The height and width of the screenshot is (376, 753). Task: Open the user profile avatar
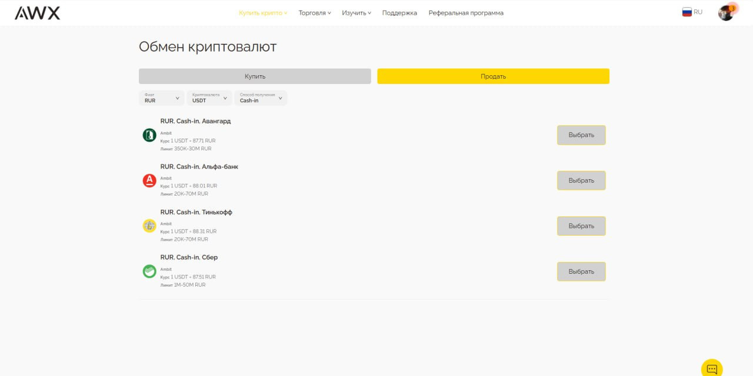[x=726, y=12]
